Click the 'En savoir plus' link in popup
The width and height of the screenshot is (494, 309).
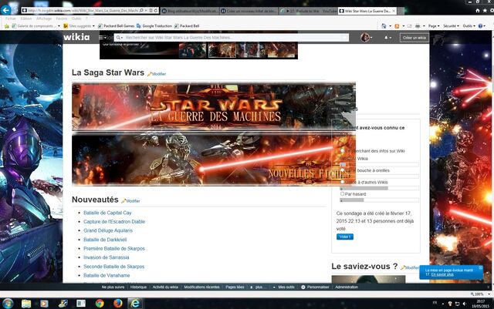pyautogui.click(x=442, y=274)
